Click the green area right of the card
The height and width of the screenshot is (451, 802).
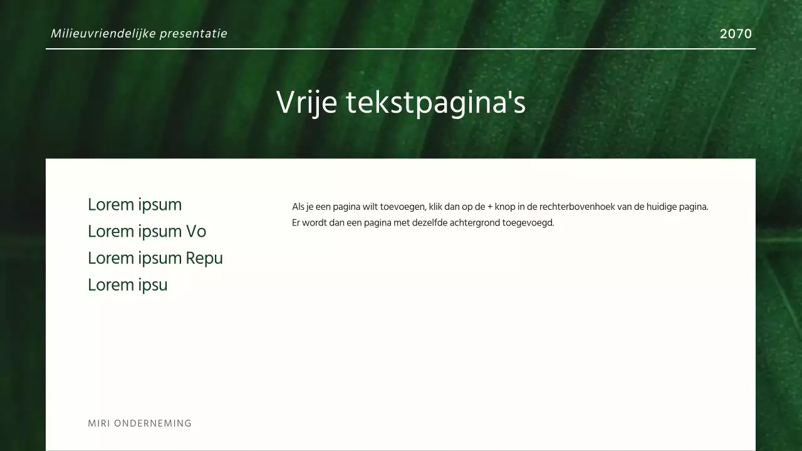[x=779, y=282]
